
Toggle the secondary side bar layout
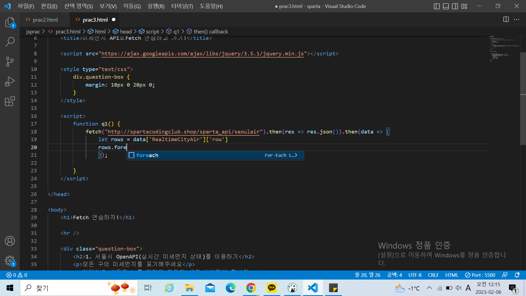click(455, 6)
